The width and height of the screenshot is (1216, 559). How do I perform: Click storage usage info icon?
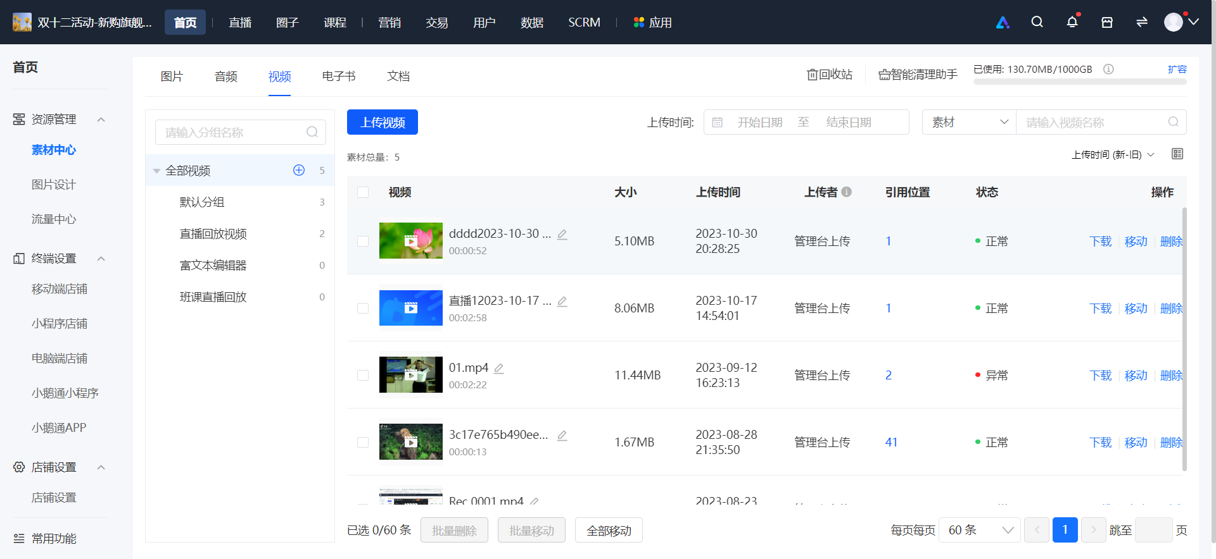1108,70
